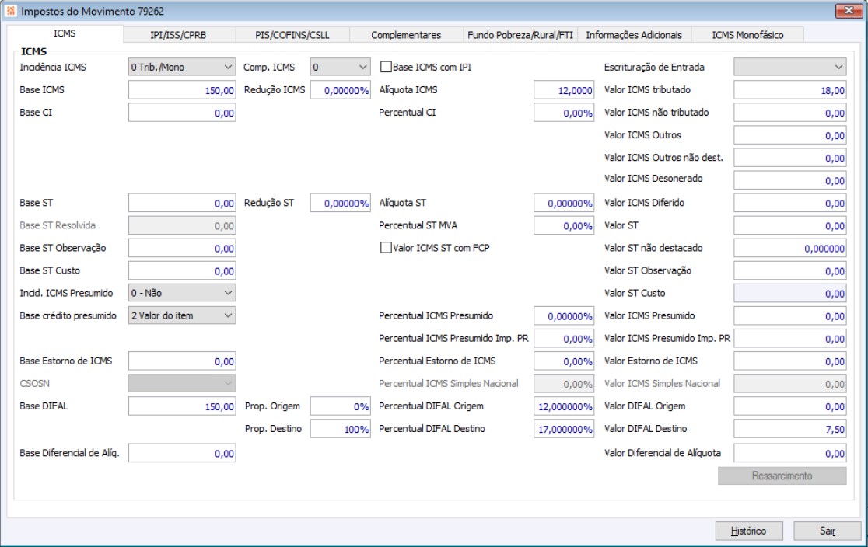
Task: Go to the Complementares tab
Action: [406, 35]
